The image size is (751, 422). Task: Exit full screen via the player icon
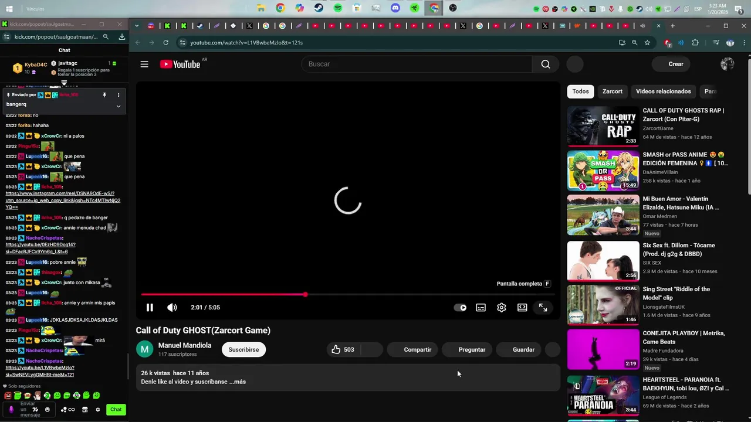543,308
